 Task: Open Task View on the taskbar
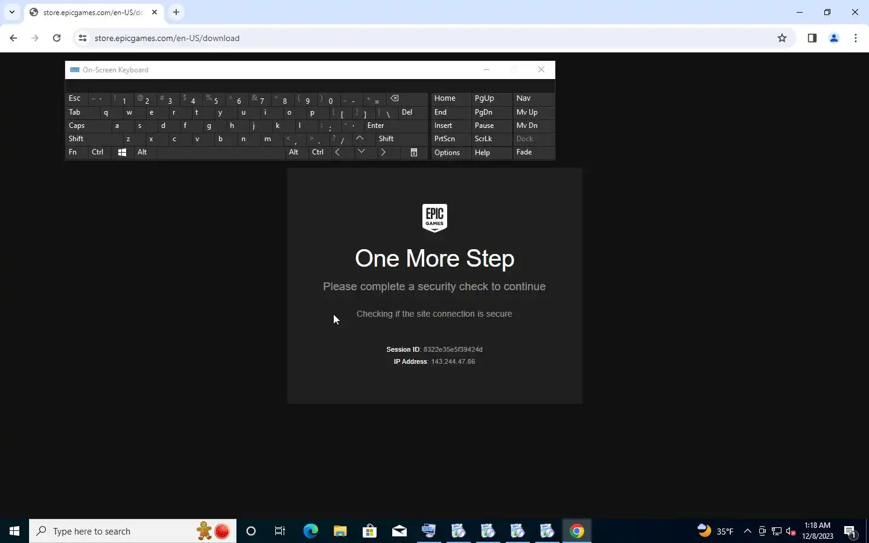pos(280,531)
